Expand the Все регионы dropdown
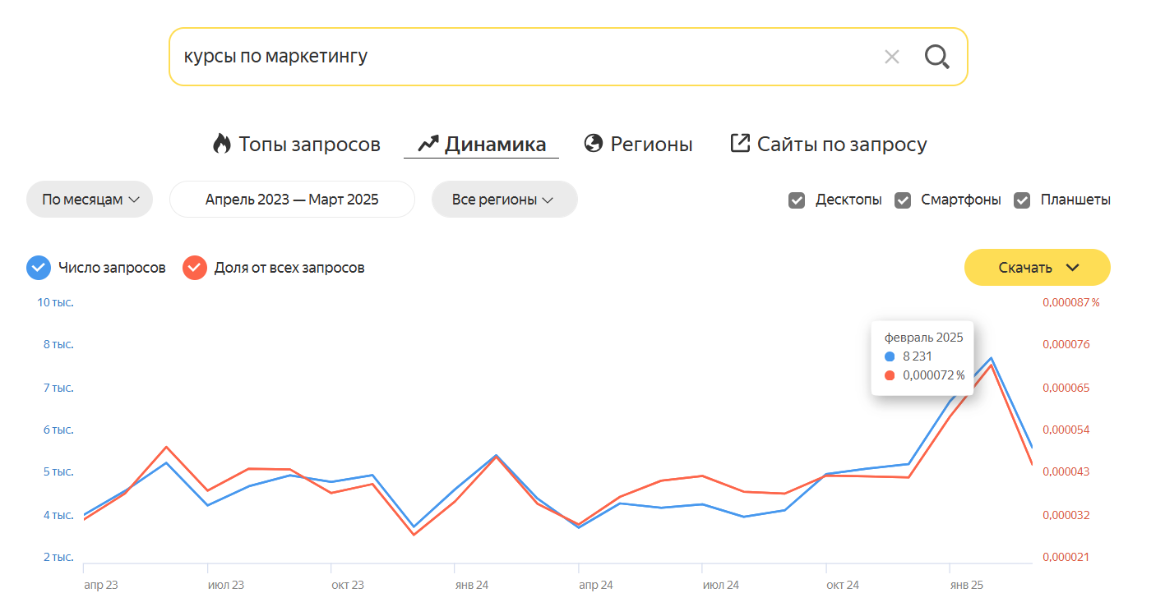Viewport: 1165px width, 616px height. point(505,200)
